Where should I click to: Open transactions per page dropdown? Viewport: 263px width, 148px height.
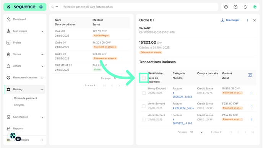click(201, 132)
